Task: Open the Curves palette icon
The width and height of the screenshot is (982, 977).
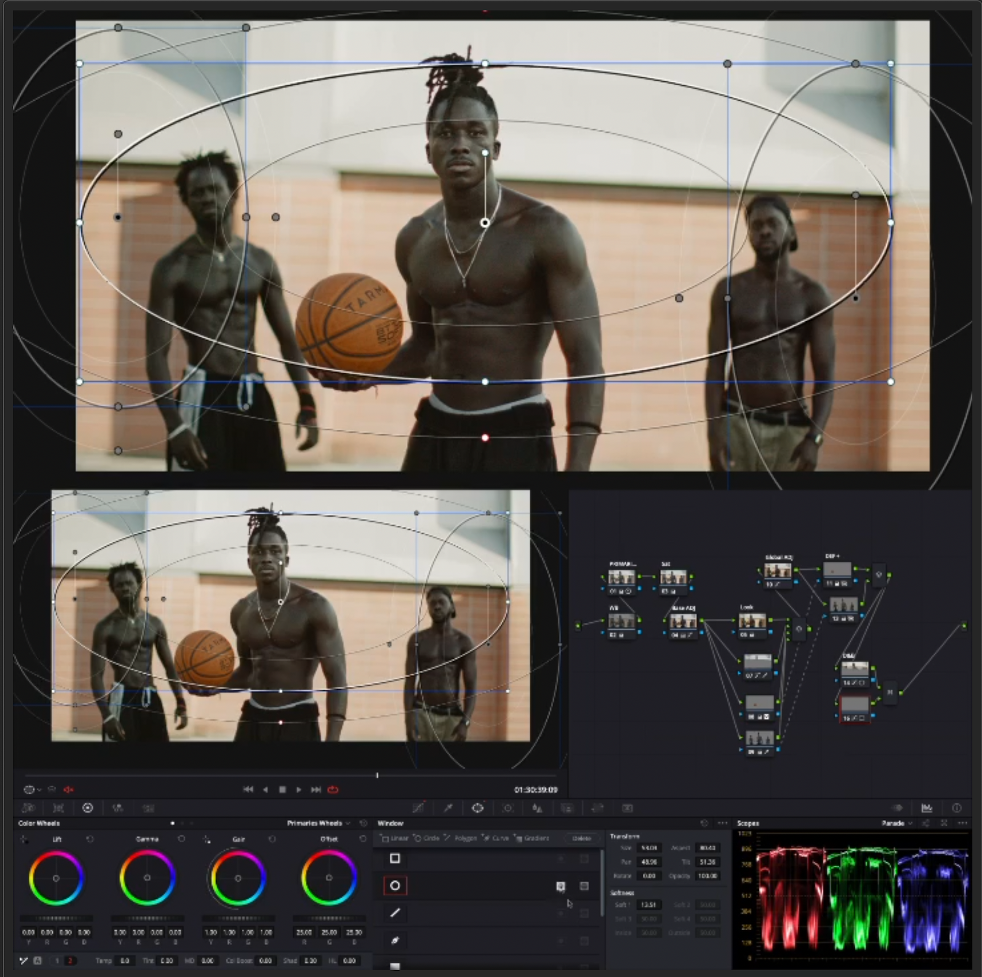Action: (x=419, y=808)
